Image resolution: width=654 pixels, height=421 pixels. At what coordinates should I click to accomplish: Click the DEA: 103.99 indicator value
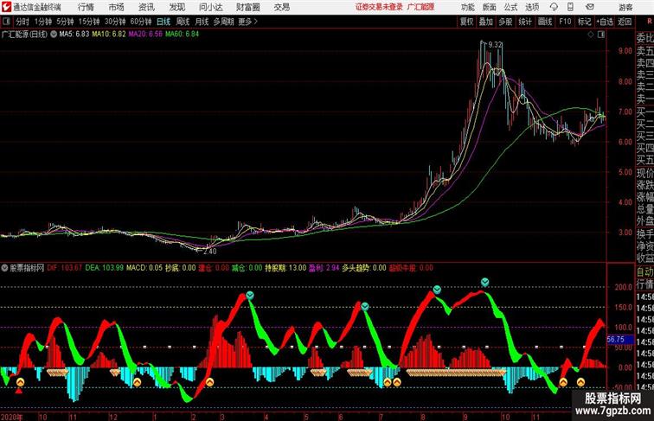[x=105, y=268]
